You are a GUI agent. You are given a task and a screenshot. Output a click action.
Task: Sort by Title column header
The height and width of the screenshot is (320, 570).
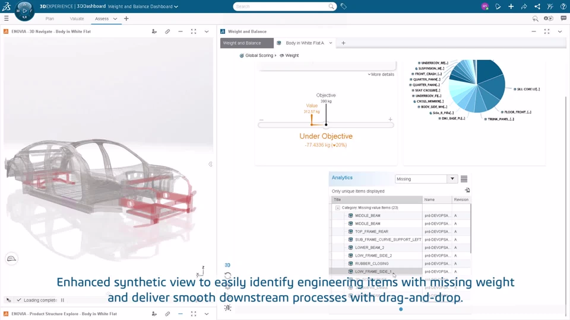(x=377, y=200)
